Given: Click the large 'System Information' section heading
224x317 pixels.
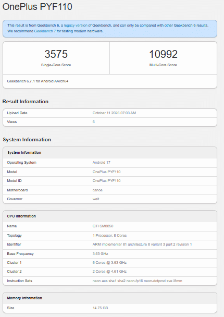Looking at the screenshot, I should pos(27,140).
